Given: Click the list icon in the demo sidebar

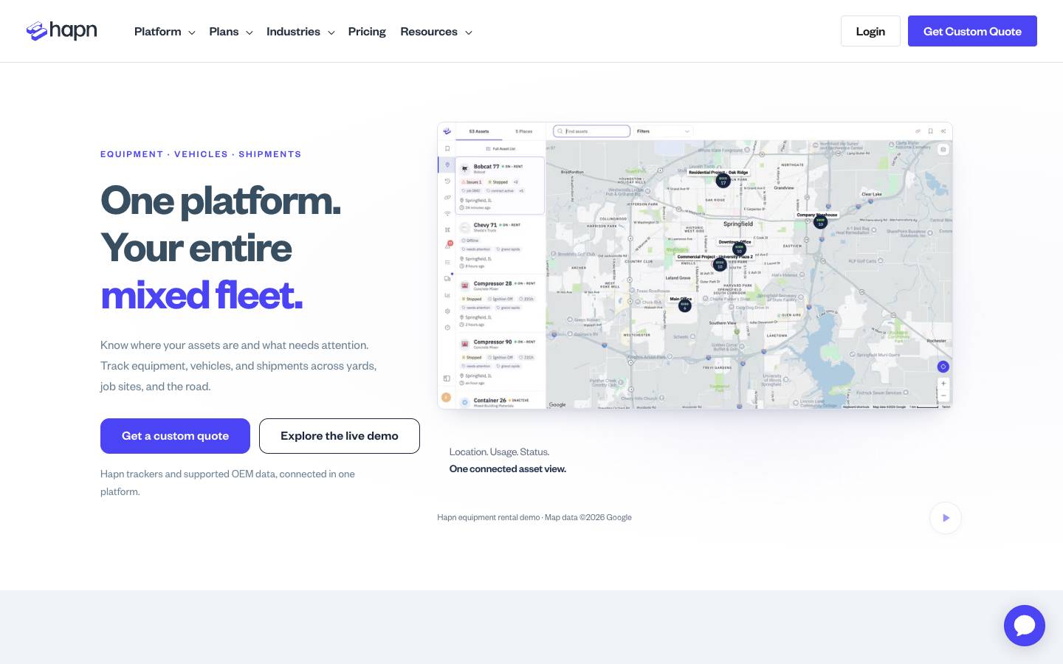Looking at the screenshot, I should click(447, 262).
